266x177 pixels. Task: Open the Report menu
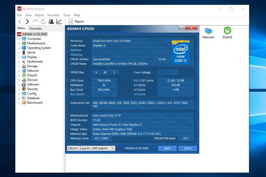40,15
